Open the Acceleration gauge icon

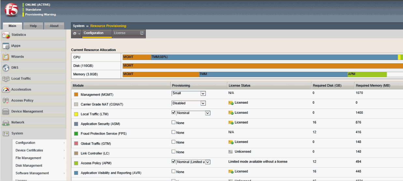click(x=6, y=90)
